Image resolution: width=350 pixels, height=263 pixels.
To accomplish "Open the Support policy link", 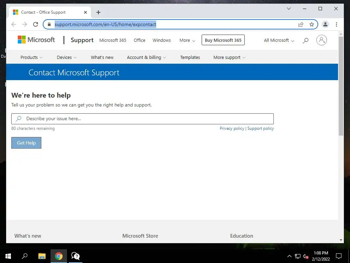I will 260,128.
